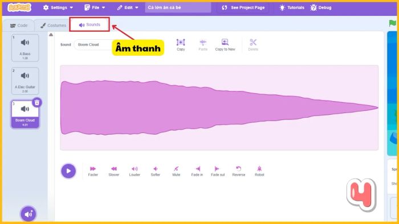The width and height of the screenshot is (399, 224).
Task: Select the Boom Cloud sound thumbnail
Action: (25, 114)
